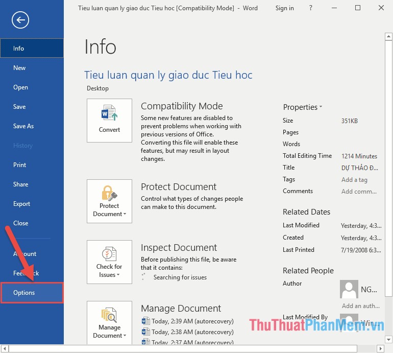Click the horizontal scrollbar track

click(367, 348)
